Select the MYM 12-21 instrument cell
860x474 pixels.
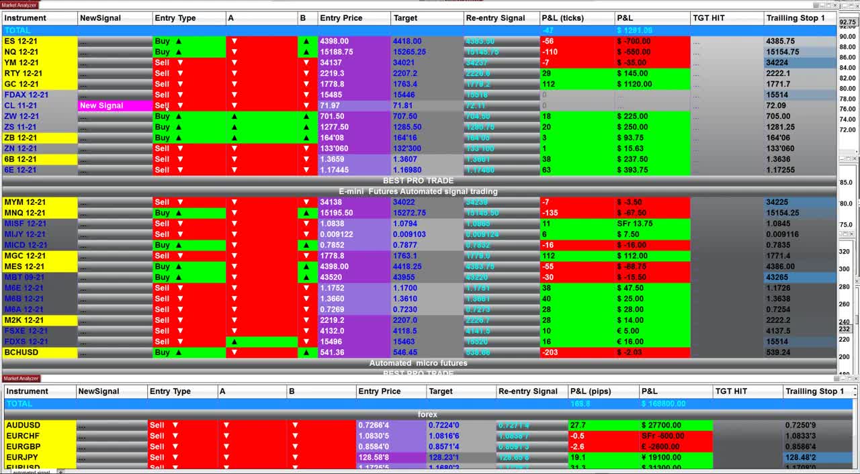40,202
